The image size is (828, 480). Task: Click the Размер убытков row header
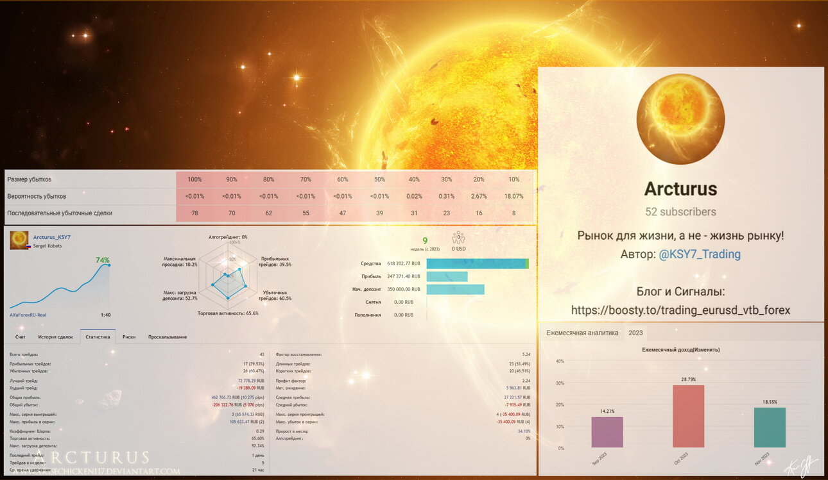[30, 179]
